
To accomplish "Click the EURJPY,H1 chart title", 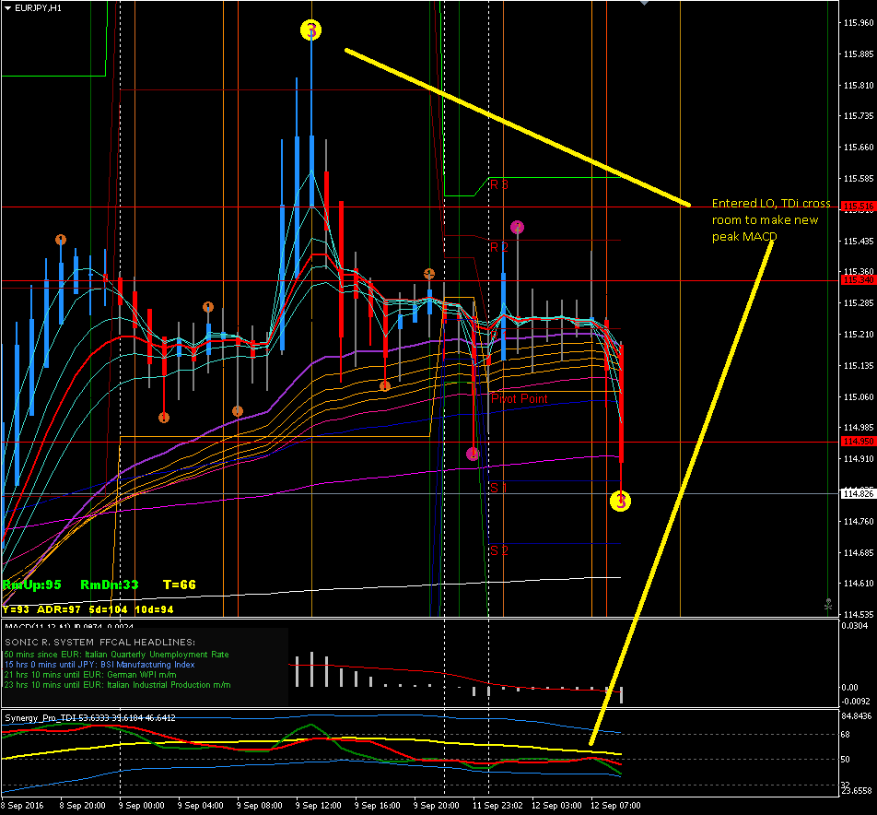I will pos(38,7).
